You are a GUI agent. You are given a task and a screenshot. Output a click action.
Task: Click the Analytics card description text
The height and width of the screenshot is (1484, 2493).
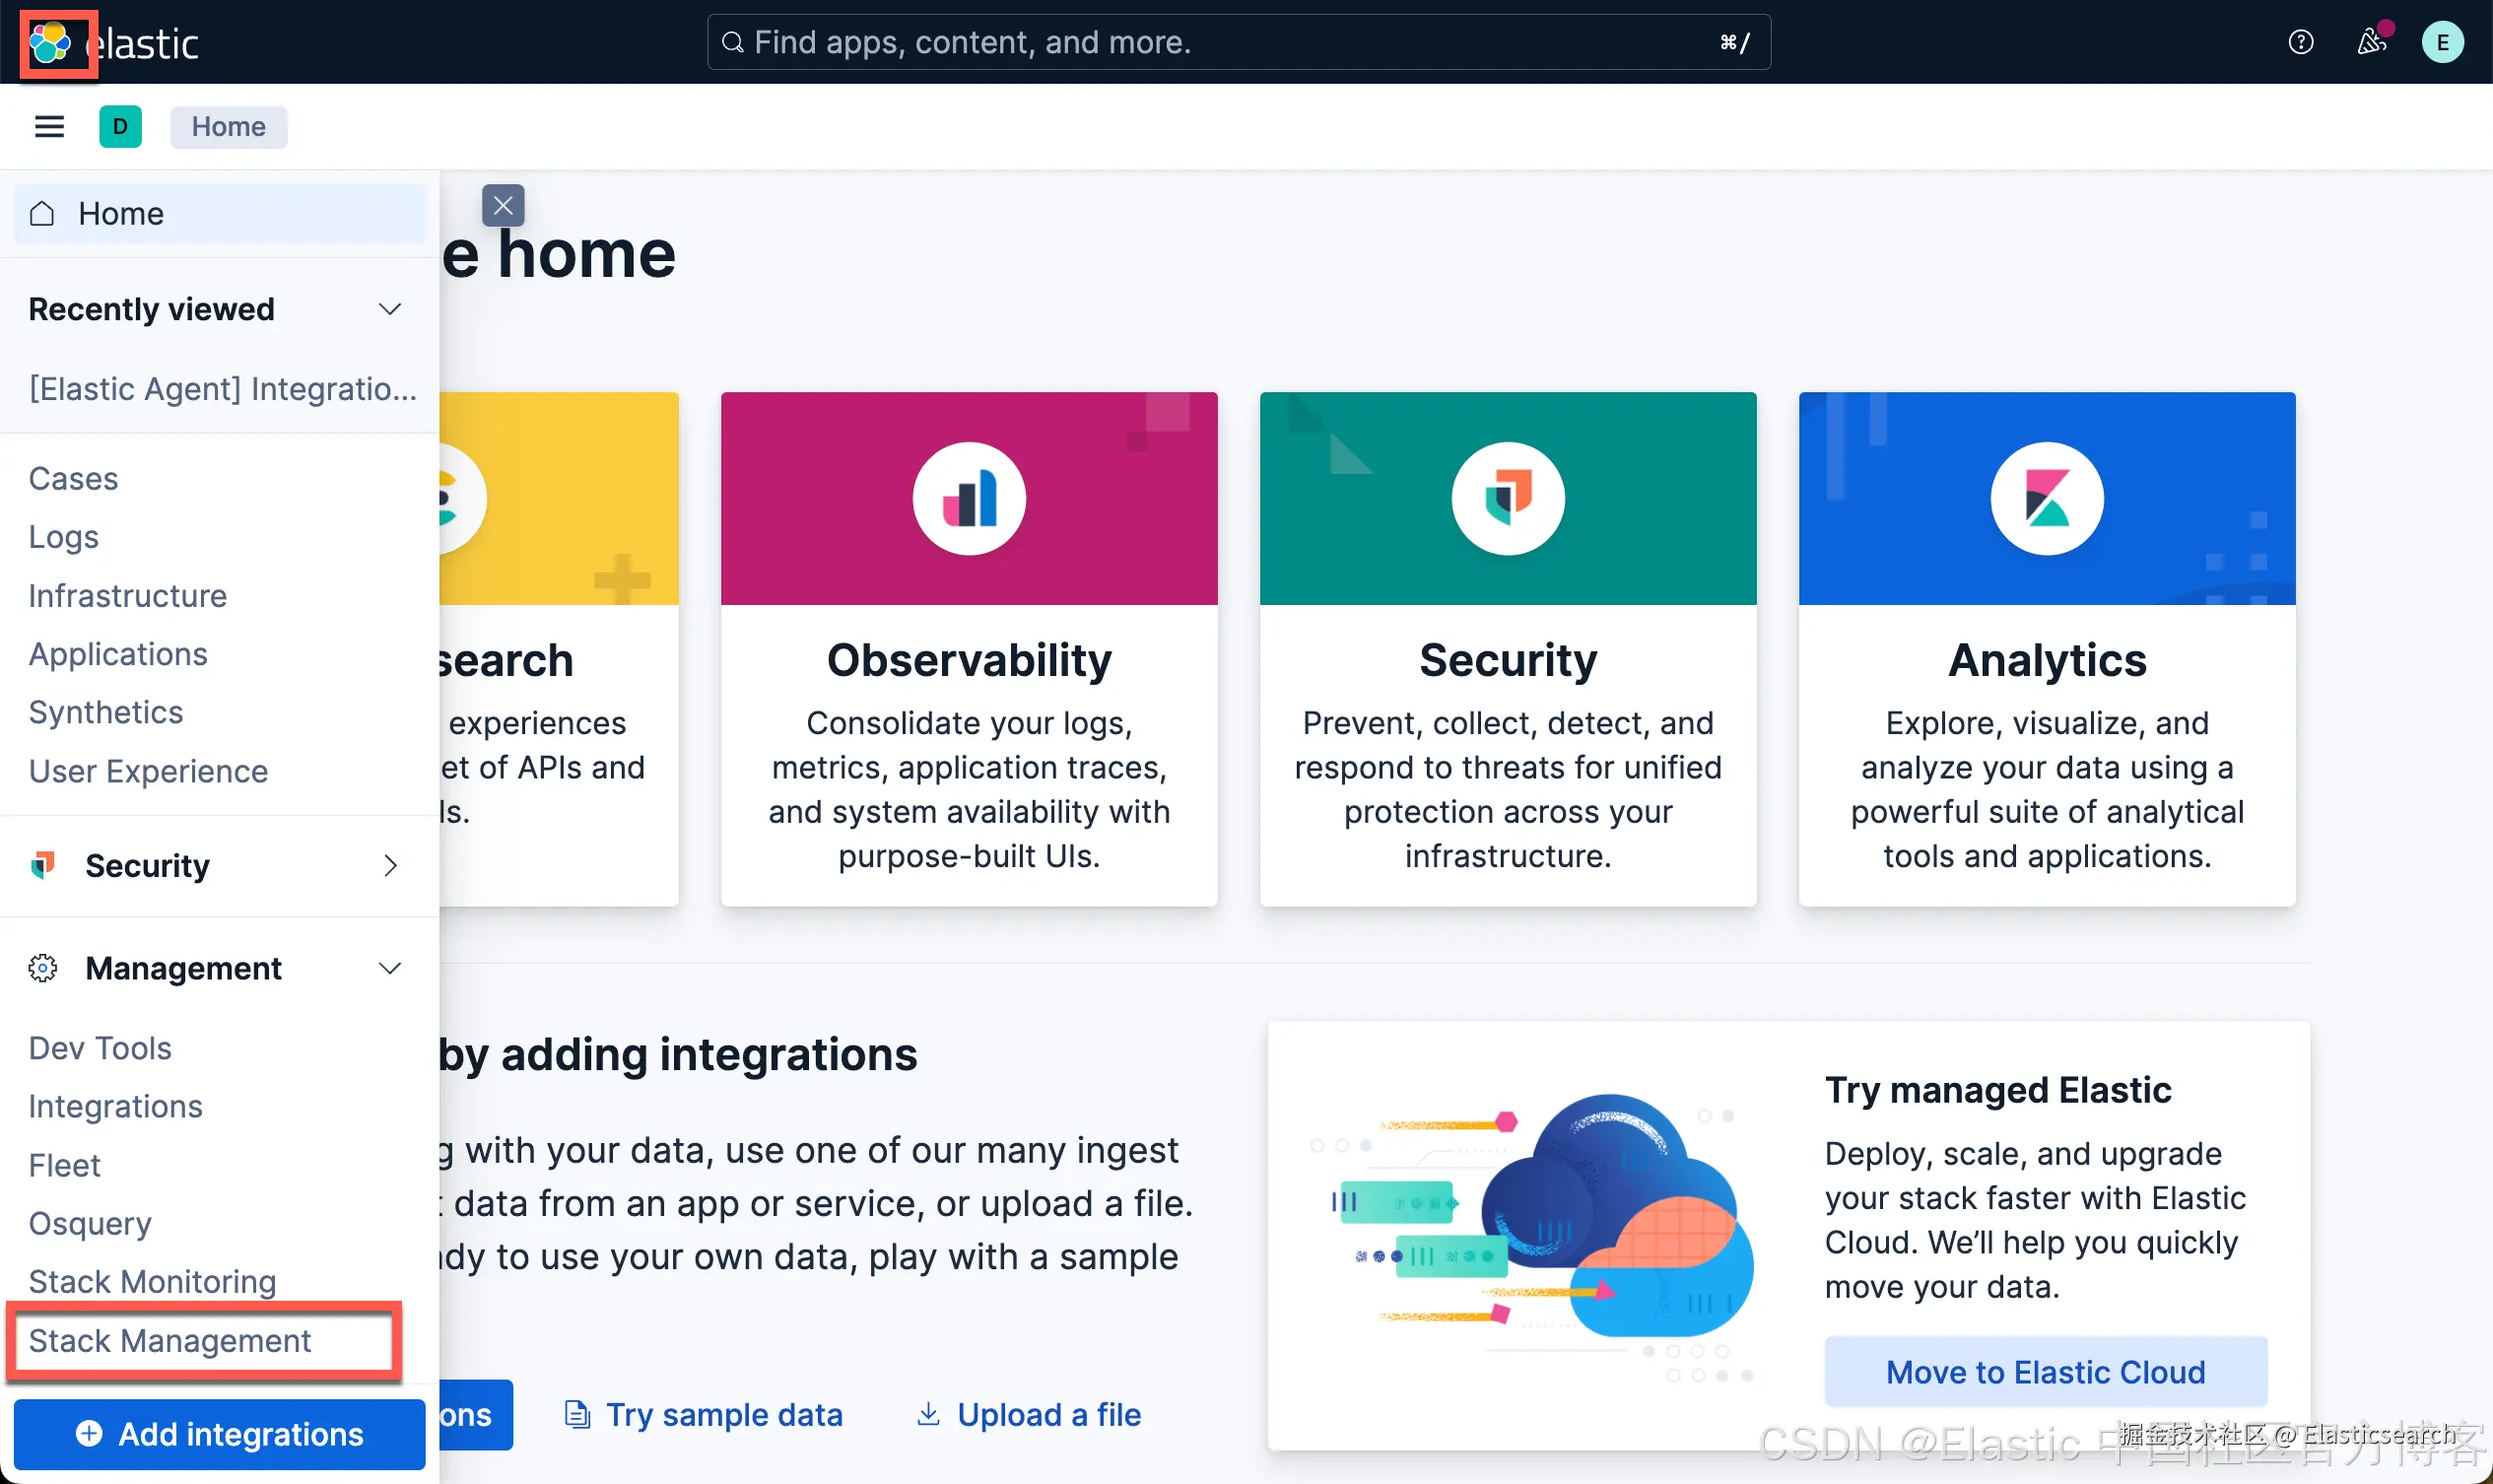pyautogui.click(x=2047, y=789)
